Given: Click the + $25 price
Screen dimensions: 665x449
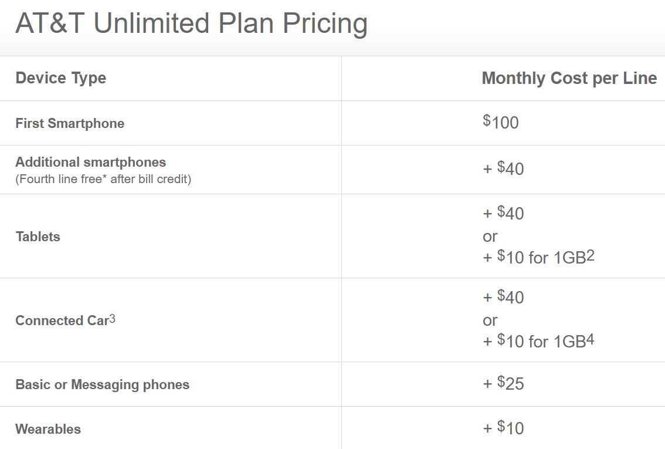Looking at the screenshot, I should pos(503,384).
